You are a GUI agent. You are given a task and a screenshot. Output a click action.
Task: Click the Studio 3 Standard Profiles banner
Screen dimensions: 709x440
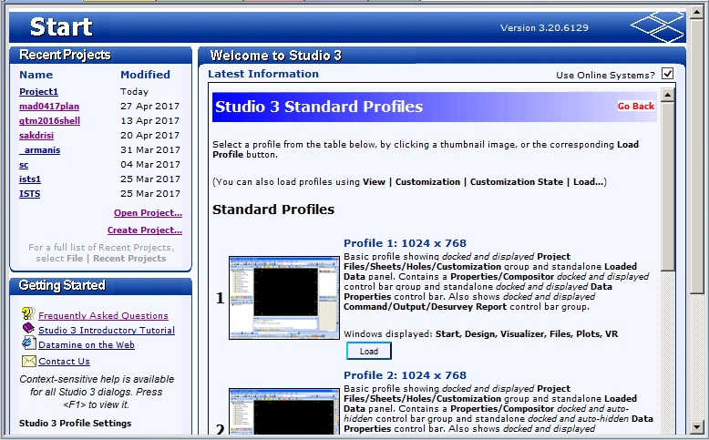pos(434,107)
